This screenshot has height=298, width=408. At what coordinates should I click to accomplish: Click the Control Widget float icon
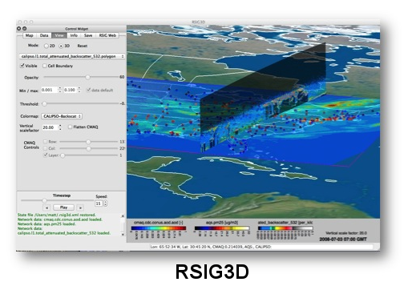tap(24, 28)
